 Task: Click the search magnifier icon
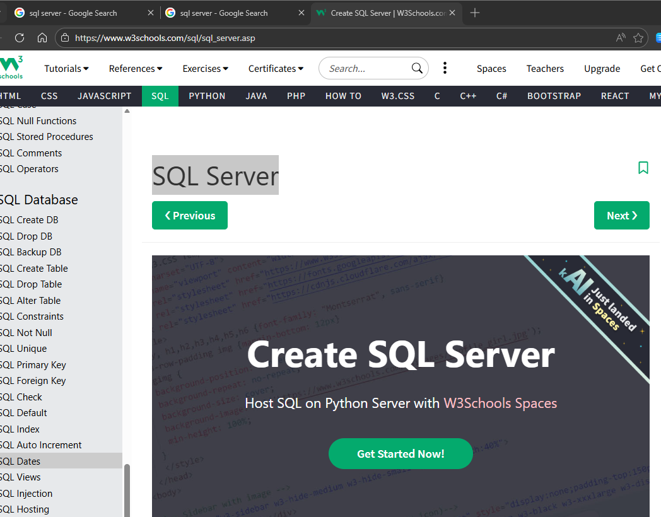point(417,68)
